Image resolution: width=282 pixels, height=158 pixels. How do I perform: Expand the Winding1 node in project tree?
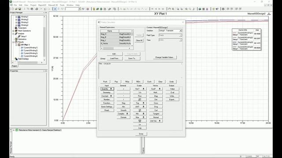(x=16, y=17)
